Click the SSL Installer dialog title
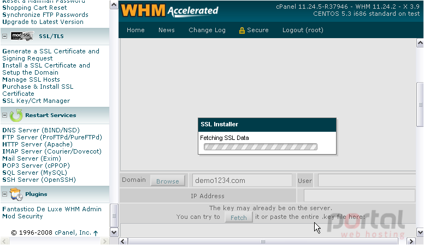Viewport: 424px width, 245px height. [x=219, y=124]
